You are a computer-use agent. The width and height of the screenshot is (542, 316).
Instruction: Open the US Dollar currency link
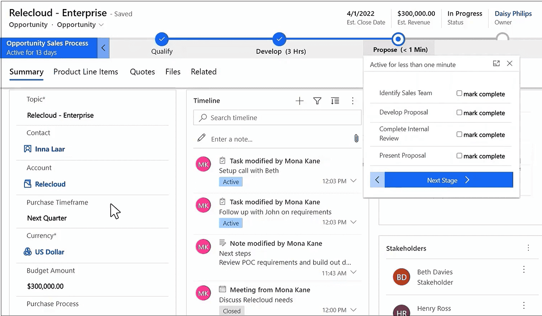tap(49, 252)
